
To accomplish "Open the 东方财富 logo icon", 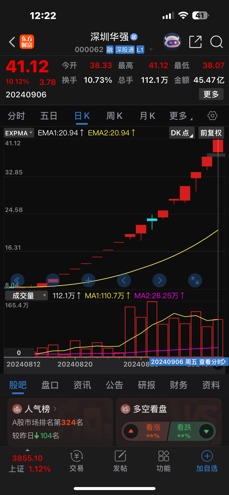I will click(27, 42).
